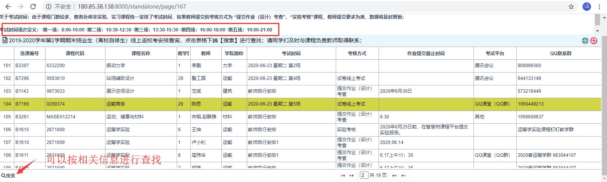This screenshot has height=182, width=607.
Task: Reload the current browser page
Action: [x=33, y=7]
